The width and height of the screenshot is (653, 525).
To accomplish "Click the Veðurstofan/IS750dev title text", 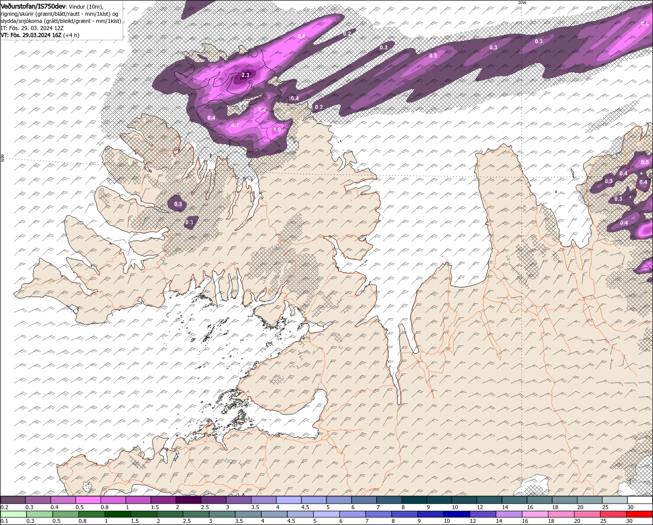I will click(x=33, y=6).
